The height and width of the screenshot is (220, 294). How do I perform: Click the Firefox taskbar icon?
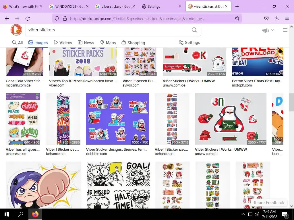point(35,214)
